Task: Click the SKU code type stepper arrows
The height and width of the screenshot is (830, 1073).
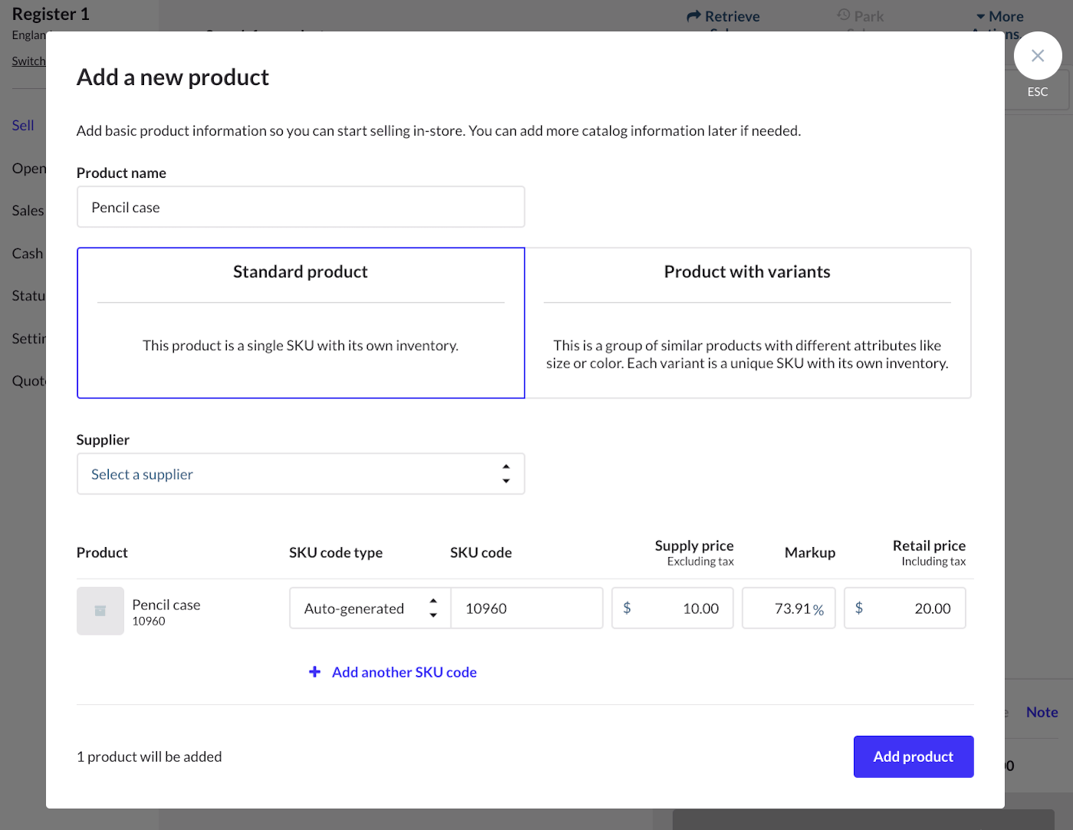Action: (432, 608)
